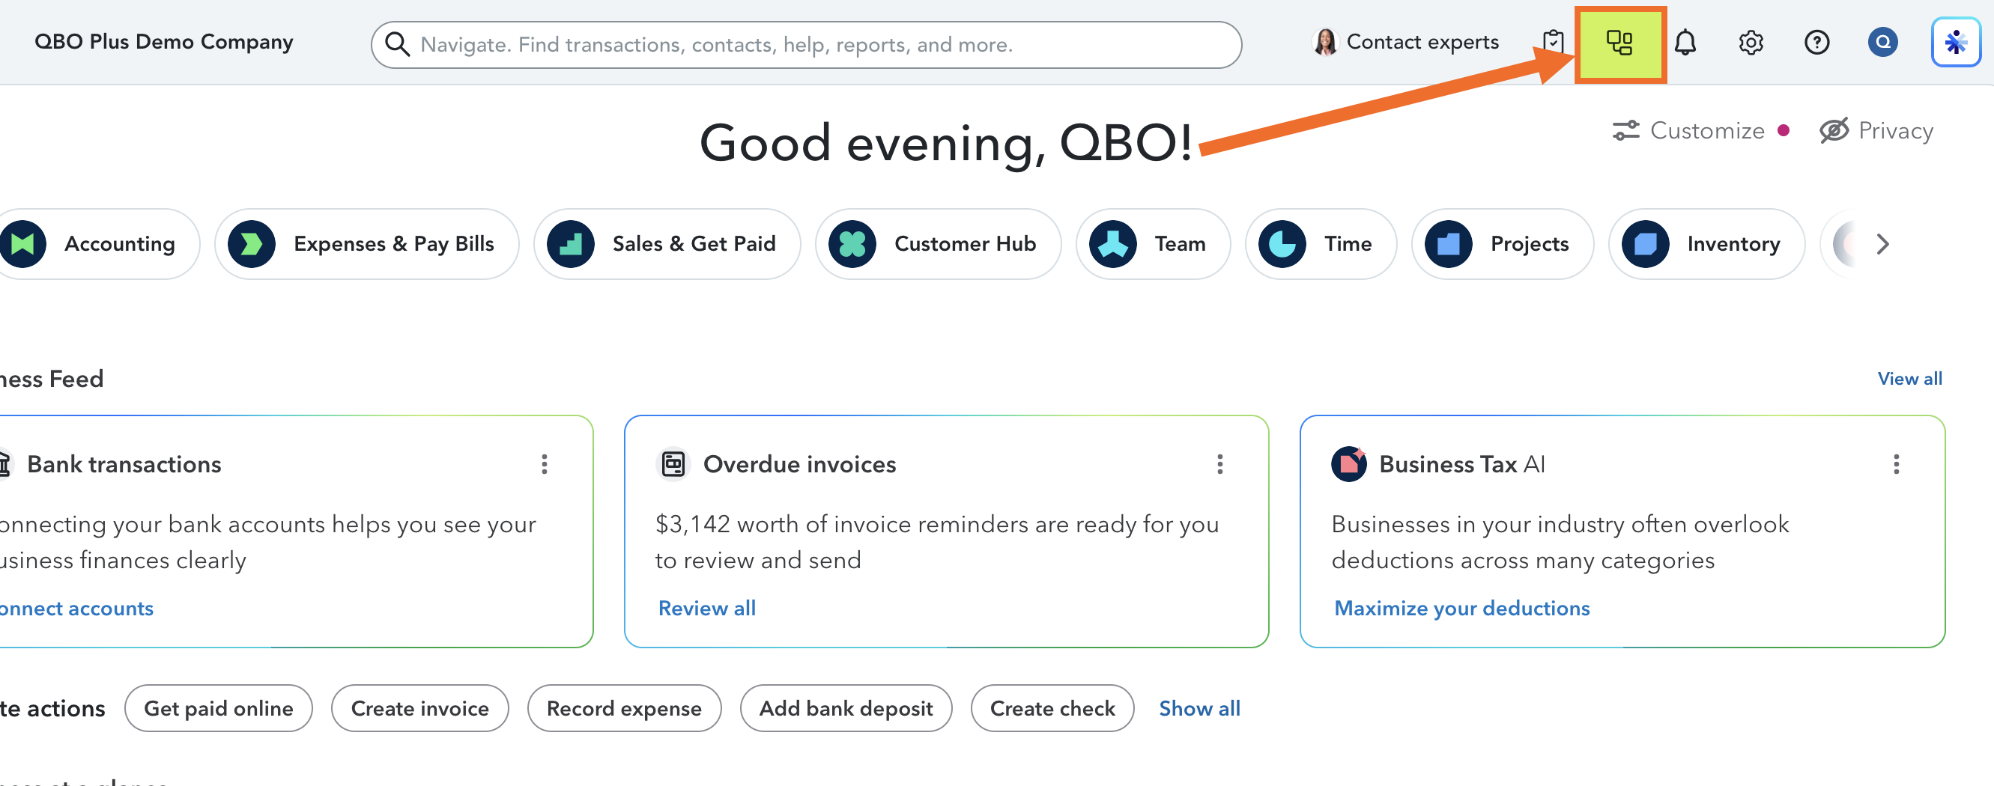Open the Settings gear menu
1994x786 pixels.
1751,43
